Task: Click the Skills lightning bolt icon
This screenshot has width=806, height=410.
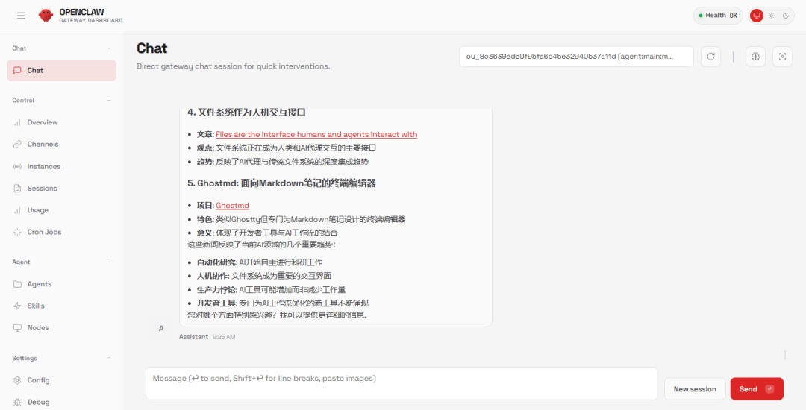Action: click(17, 306)
